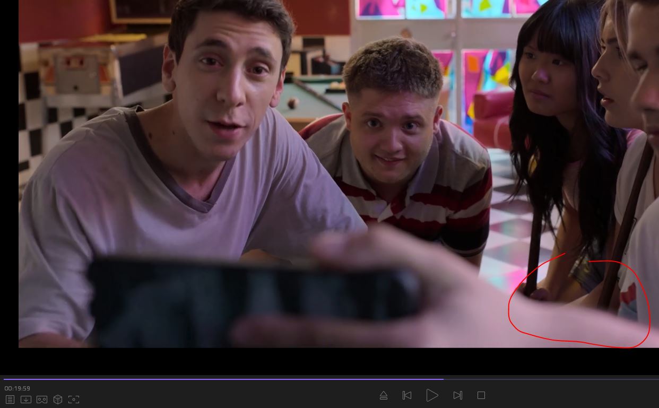Click the eject button to open a file

click(x=384, y=395)
